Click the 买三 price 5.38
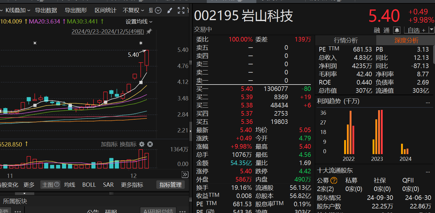Image resolution: width=435 pixels, height=213 pixels. click(x=247, y=105)
